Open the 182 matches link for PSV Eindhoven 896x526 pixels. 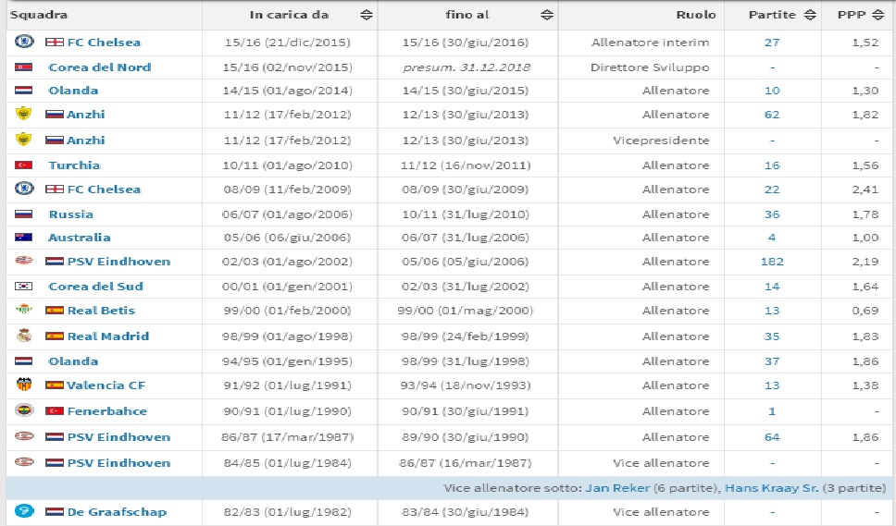click(772, 262)
